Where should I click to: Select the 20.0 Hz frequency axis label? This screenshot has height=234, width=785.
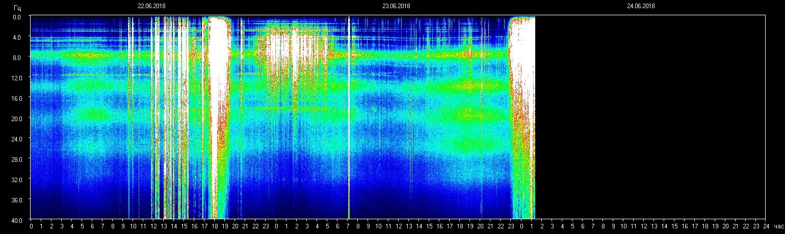click(x=17, y=119)
